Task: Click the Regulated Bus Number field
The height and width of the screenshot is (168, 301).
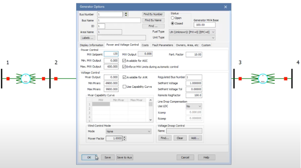Action: point(194,77)
